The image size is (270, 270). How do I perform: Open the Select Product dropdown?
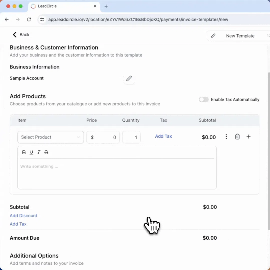point(50,137)
